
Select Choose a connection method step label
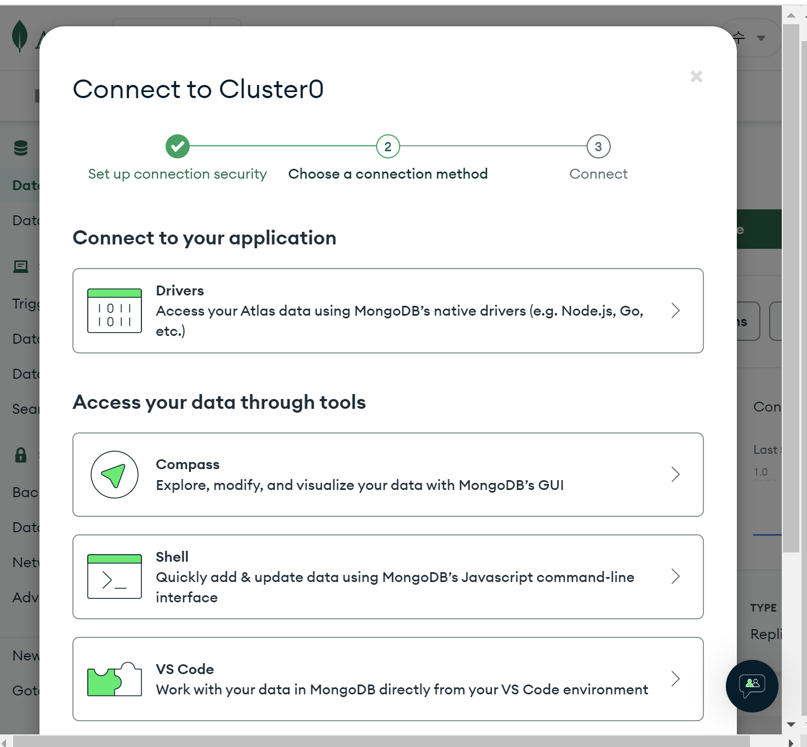click(388, 174)
